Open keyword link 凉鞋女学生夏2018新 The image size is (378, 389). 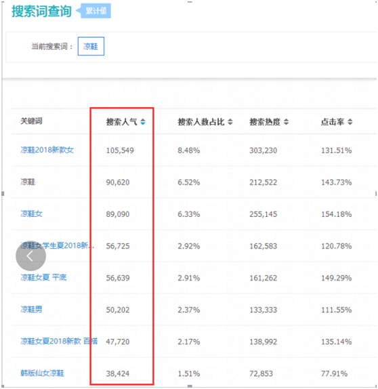(57, 245)
